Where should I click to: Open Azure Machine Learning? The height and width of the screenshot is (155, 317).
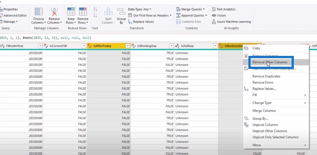[x=231, y=22]
